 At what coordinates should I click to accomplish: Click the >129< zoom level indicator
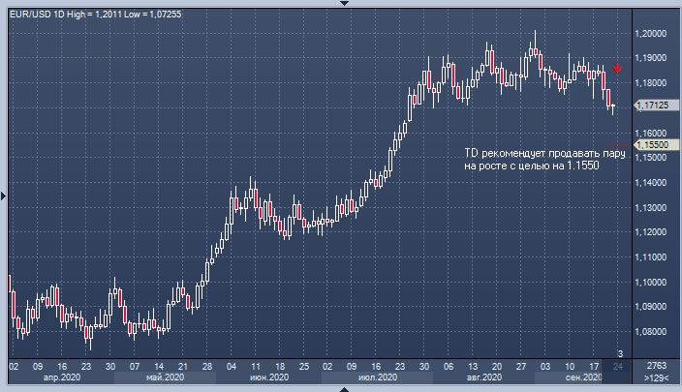pos(656,377)
